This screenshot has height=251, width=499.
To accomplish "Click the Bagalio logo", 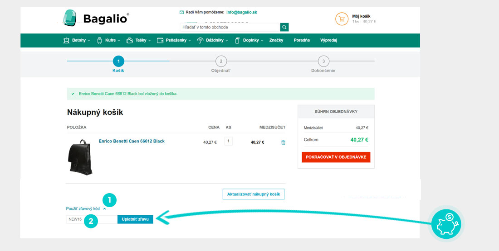I will tap(96, 18).
